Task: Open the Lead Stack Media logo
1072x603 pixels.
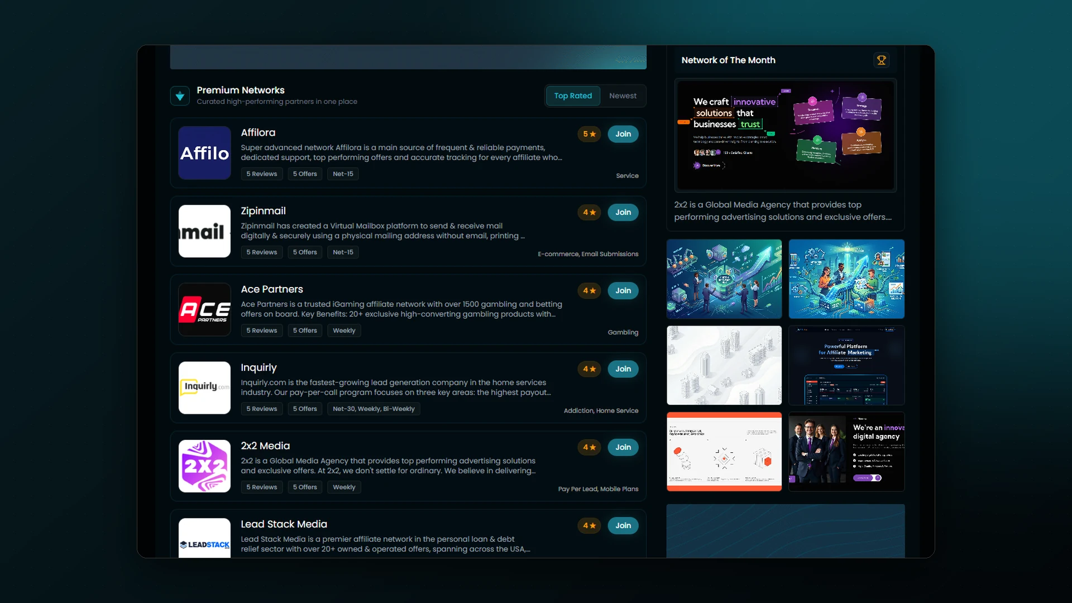Action: pyautogui.click(x=204, y=538)
